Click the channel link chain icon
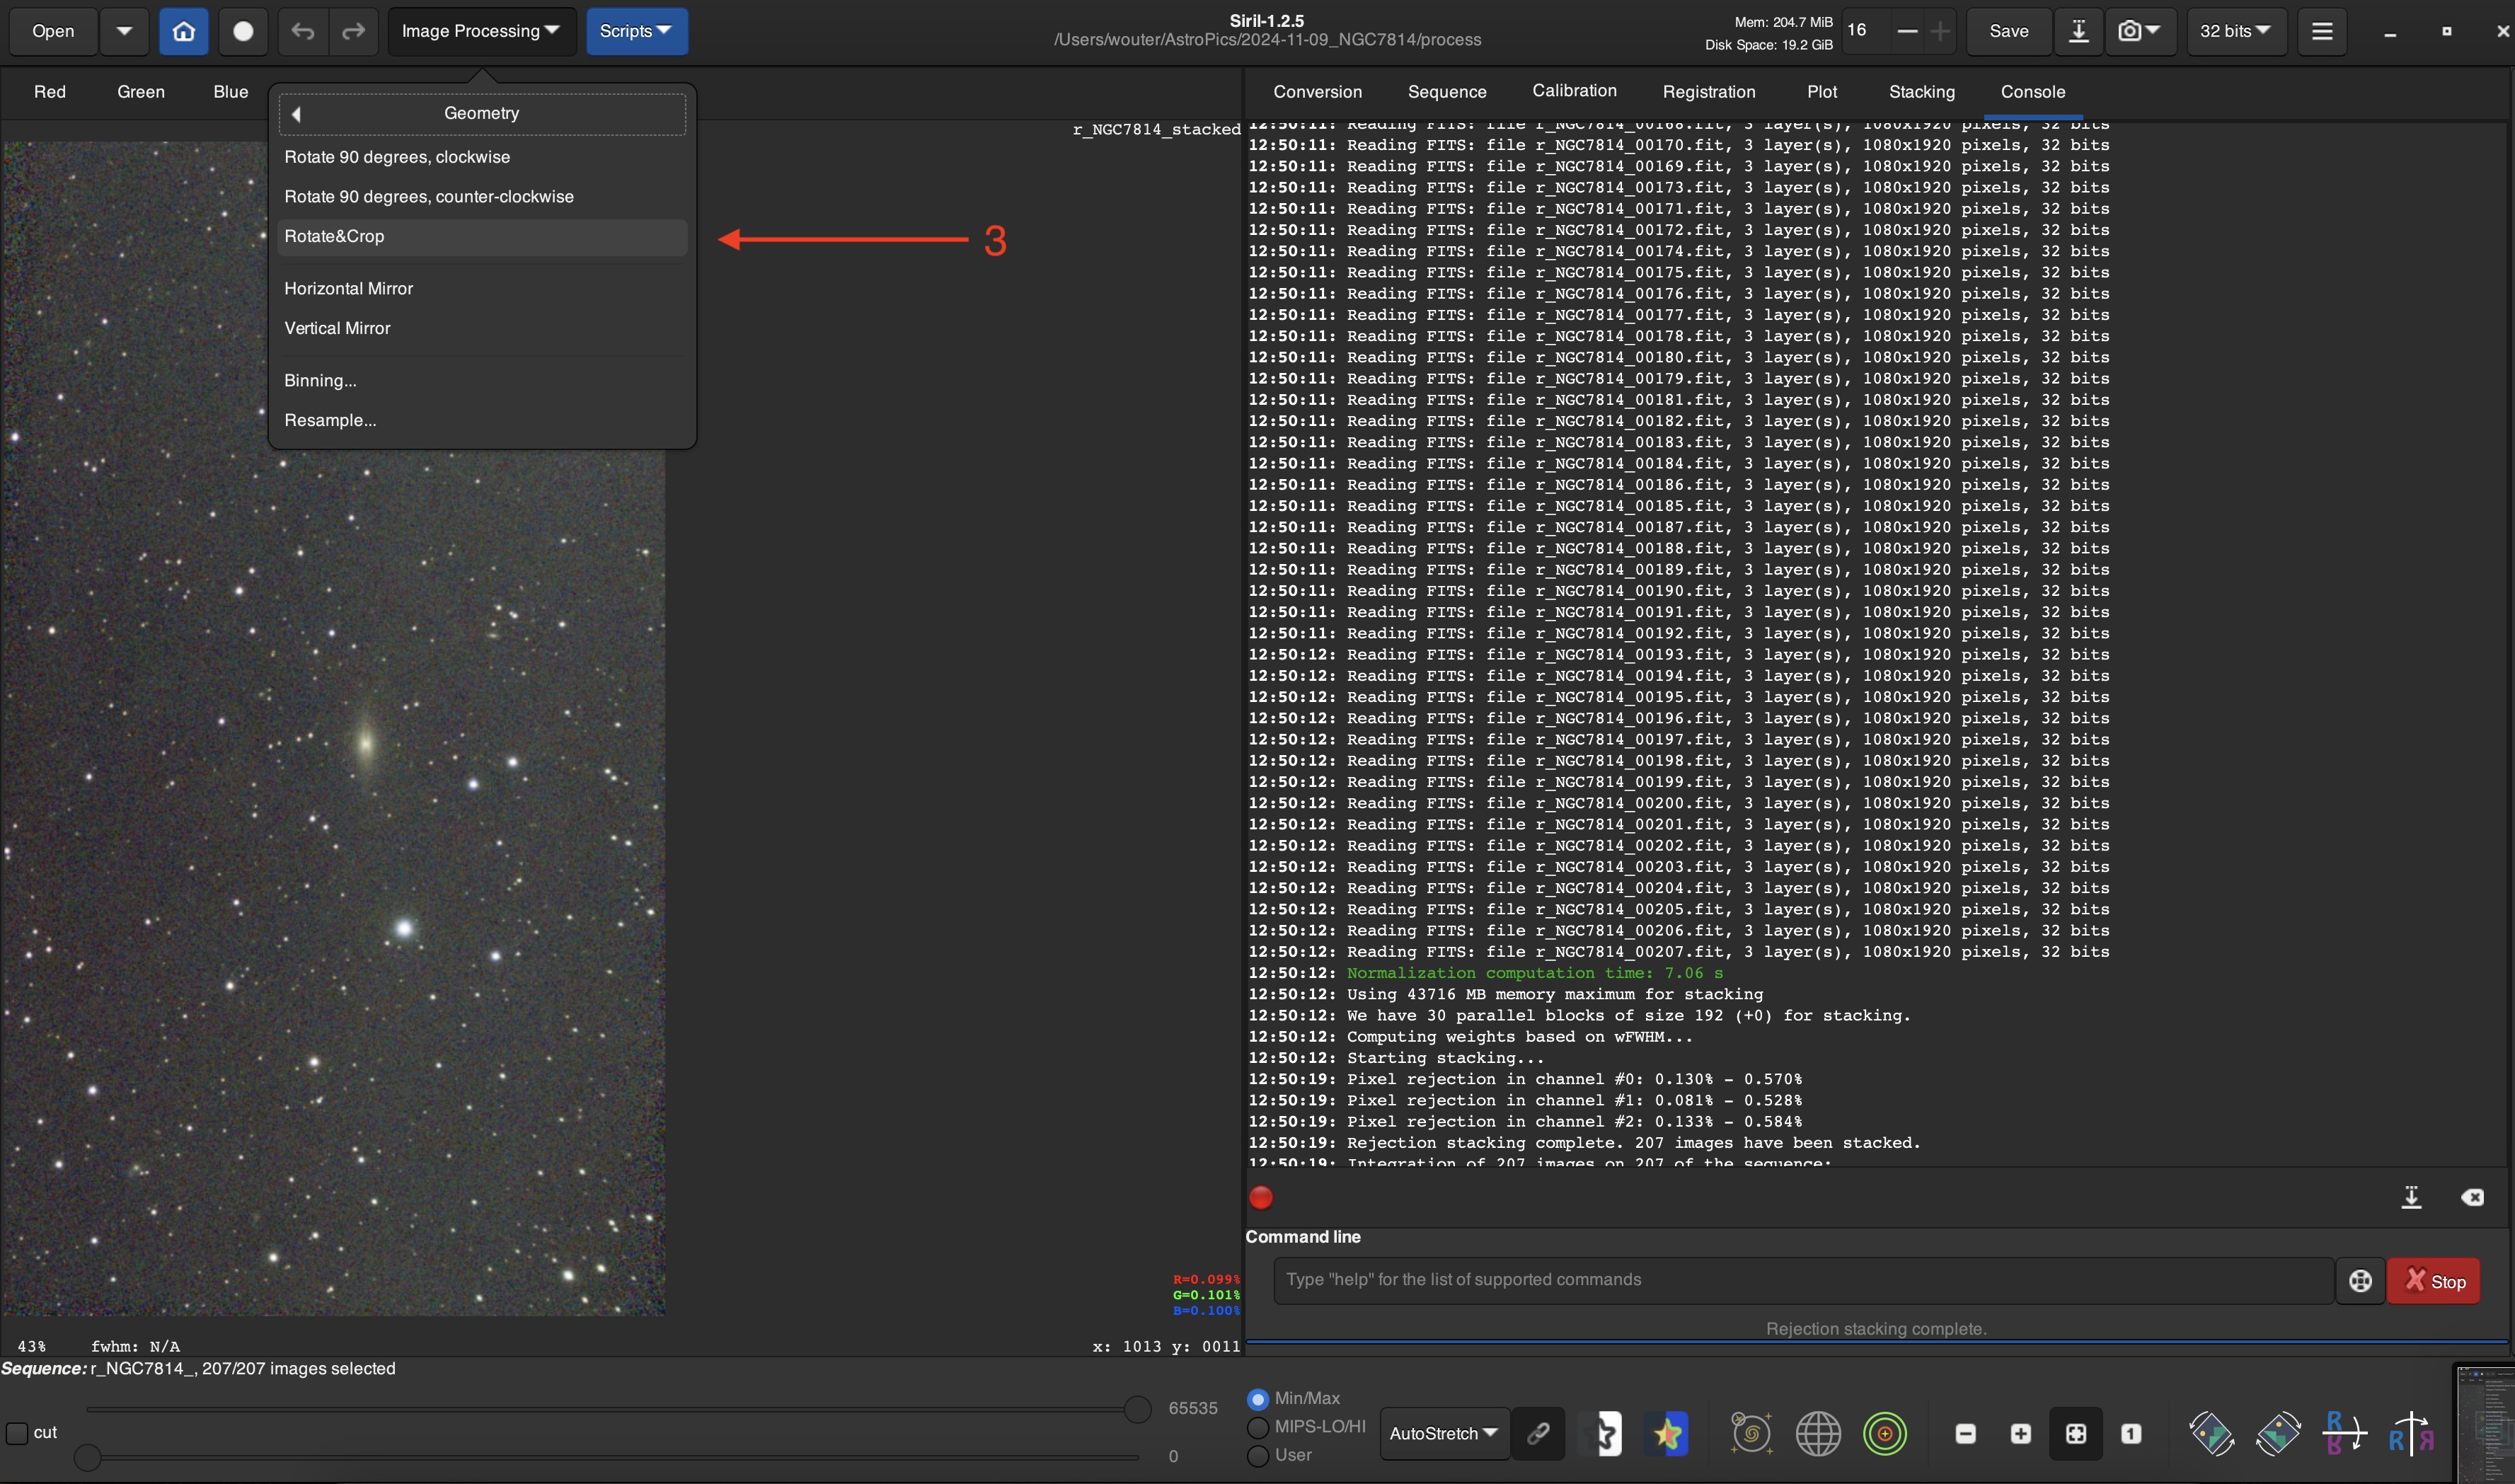2515x1484 pixels. pos(1538,1434)
